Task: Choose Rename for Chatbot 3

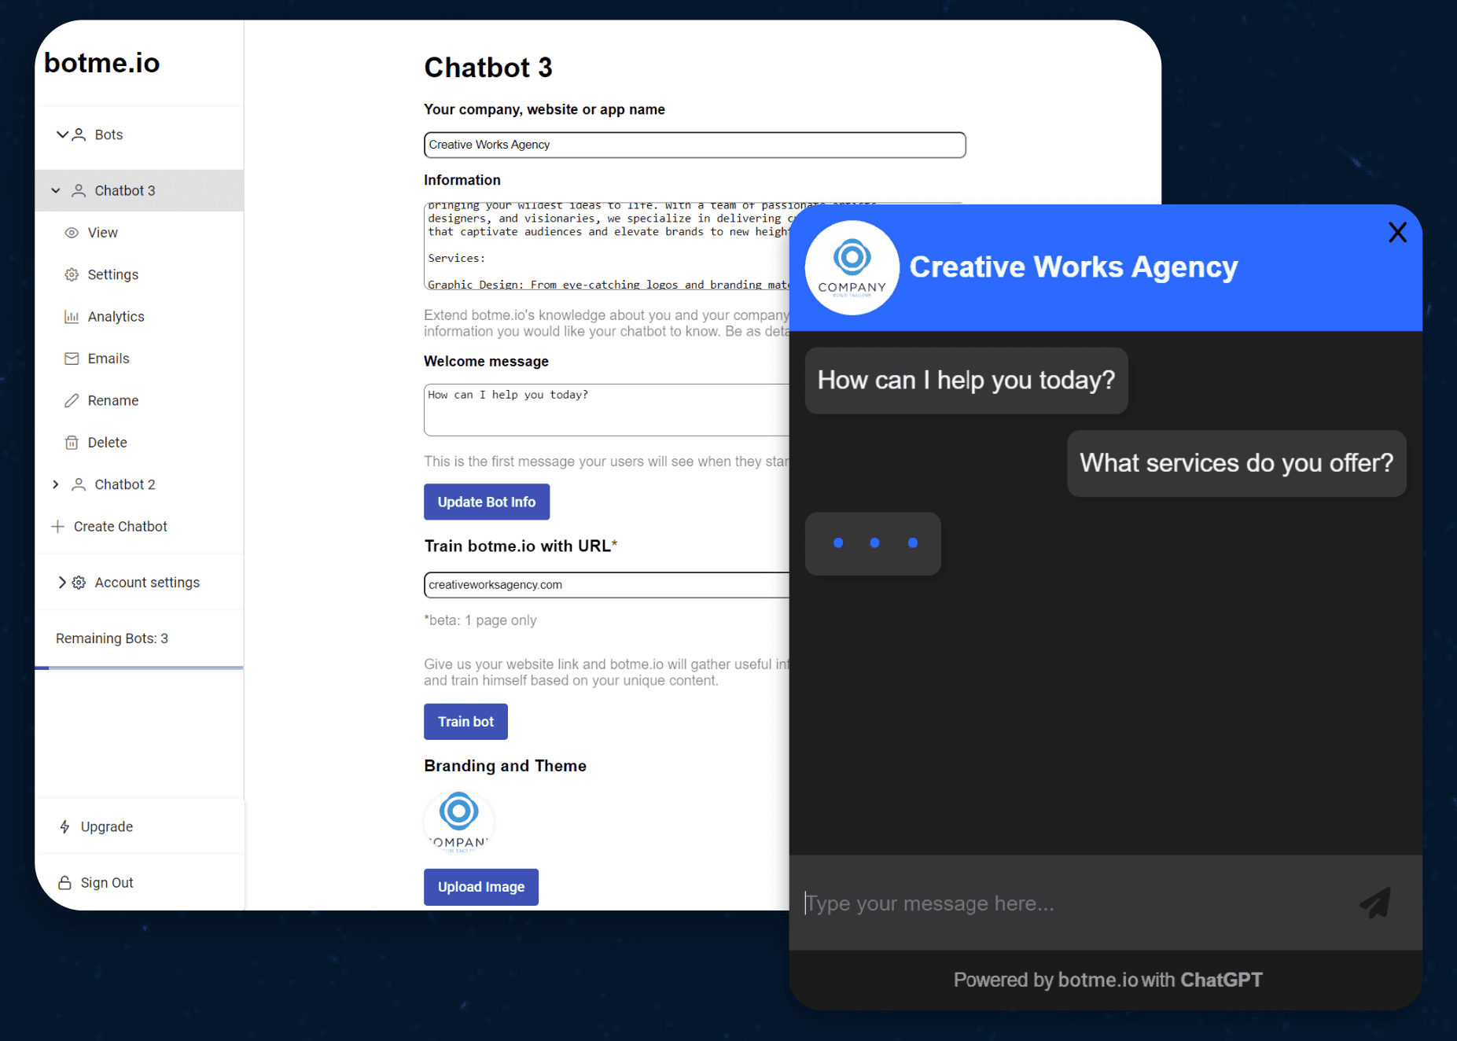Action: click(113, 400)
